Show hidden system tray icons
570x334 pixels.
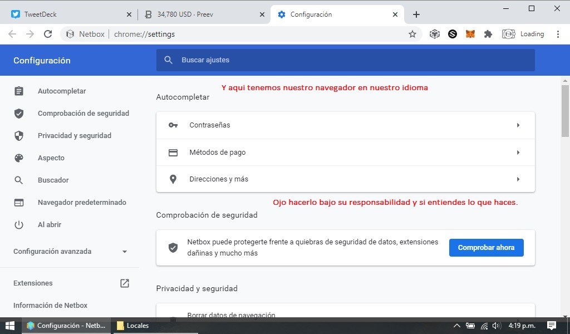(457, 326)
